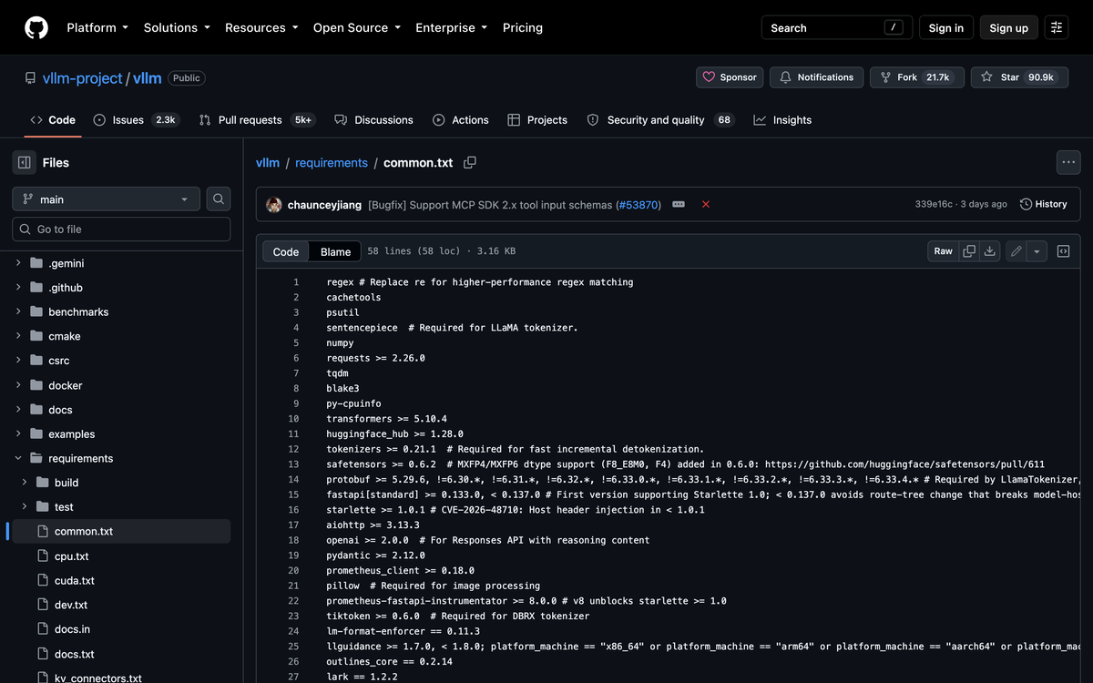1093x683 pixels.
Task: Open Notifications bell button
Action: coord(817,77)
